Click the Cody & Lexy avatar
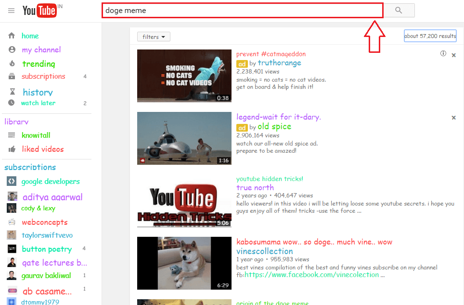The height and width of the screenshot is (305, 464). tap(12, 208)
